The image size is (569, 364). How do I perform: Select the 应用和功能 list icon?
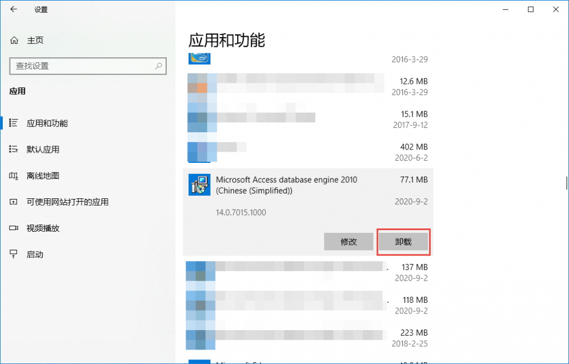click(x=13, y=123)
